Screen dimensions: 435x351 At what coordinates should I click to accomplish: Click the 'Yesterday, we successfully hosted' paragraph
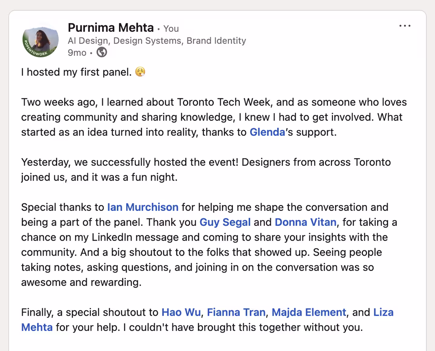point(206,170)
